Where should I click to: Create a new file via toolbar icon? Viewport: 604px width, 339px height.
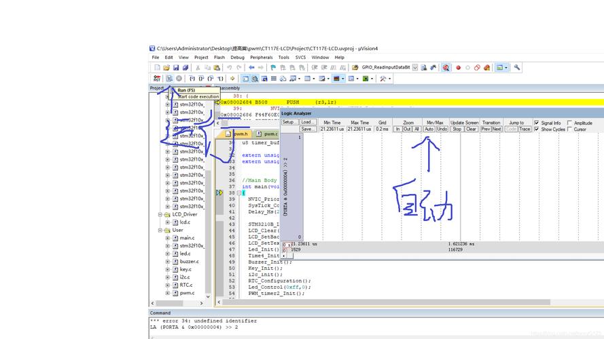(157, 68)
